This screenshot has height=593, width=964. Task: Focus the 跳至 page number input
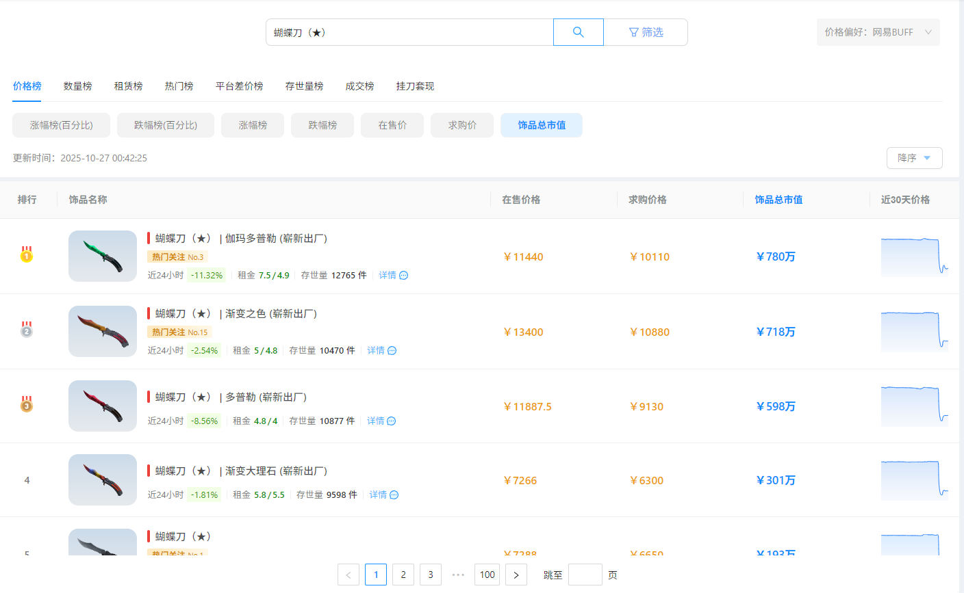pyautogui.click(x=585, y=575)
